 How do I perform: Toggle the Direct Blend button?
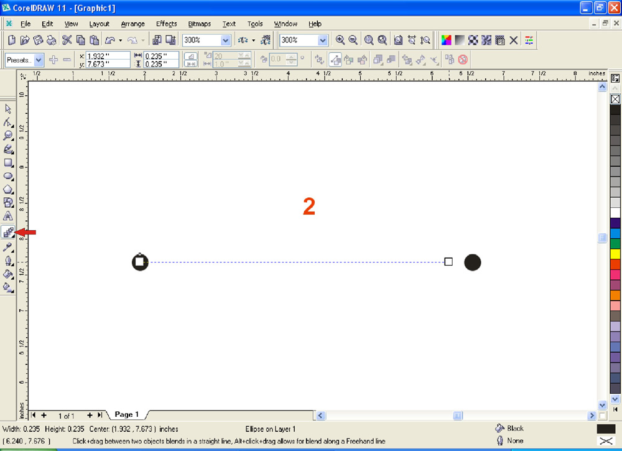[334, 60]
